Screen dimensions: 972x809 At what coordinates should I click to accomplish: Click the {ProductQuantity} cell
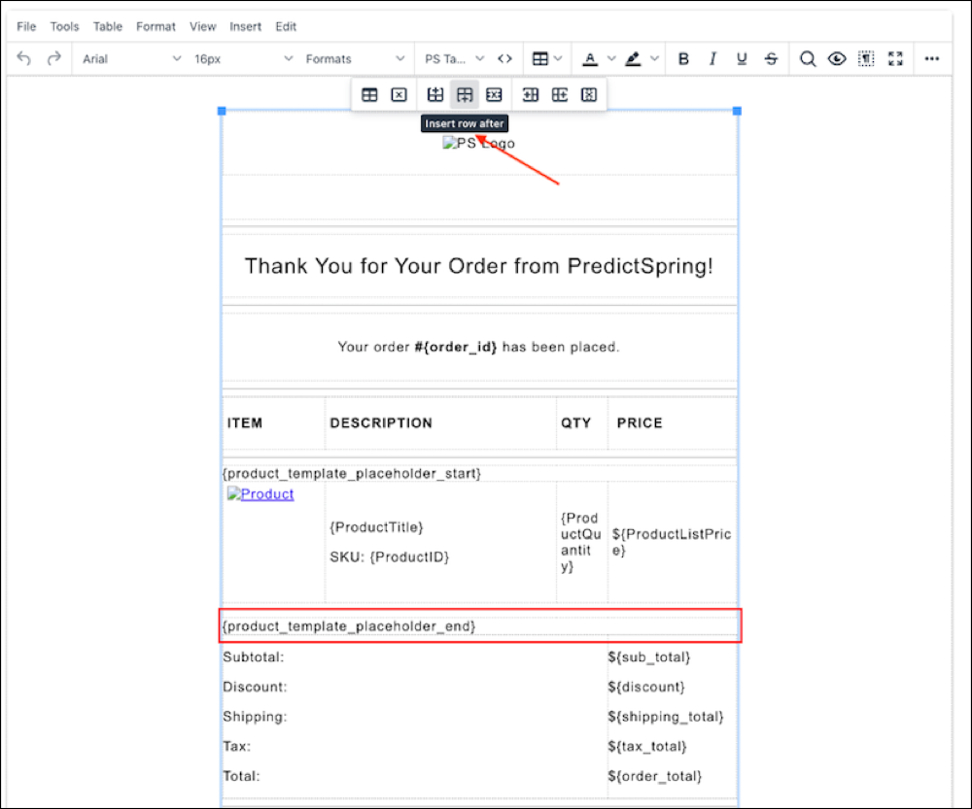coord(581,542)
